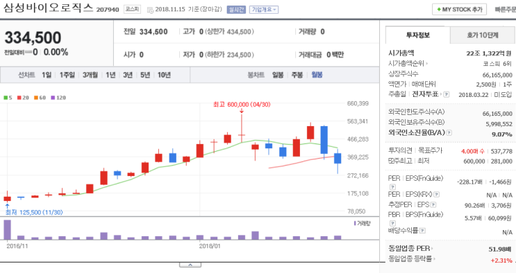Show the 주봉 weekly candle chart

point(297,75)
